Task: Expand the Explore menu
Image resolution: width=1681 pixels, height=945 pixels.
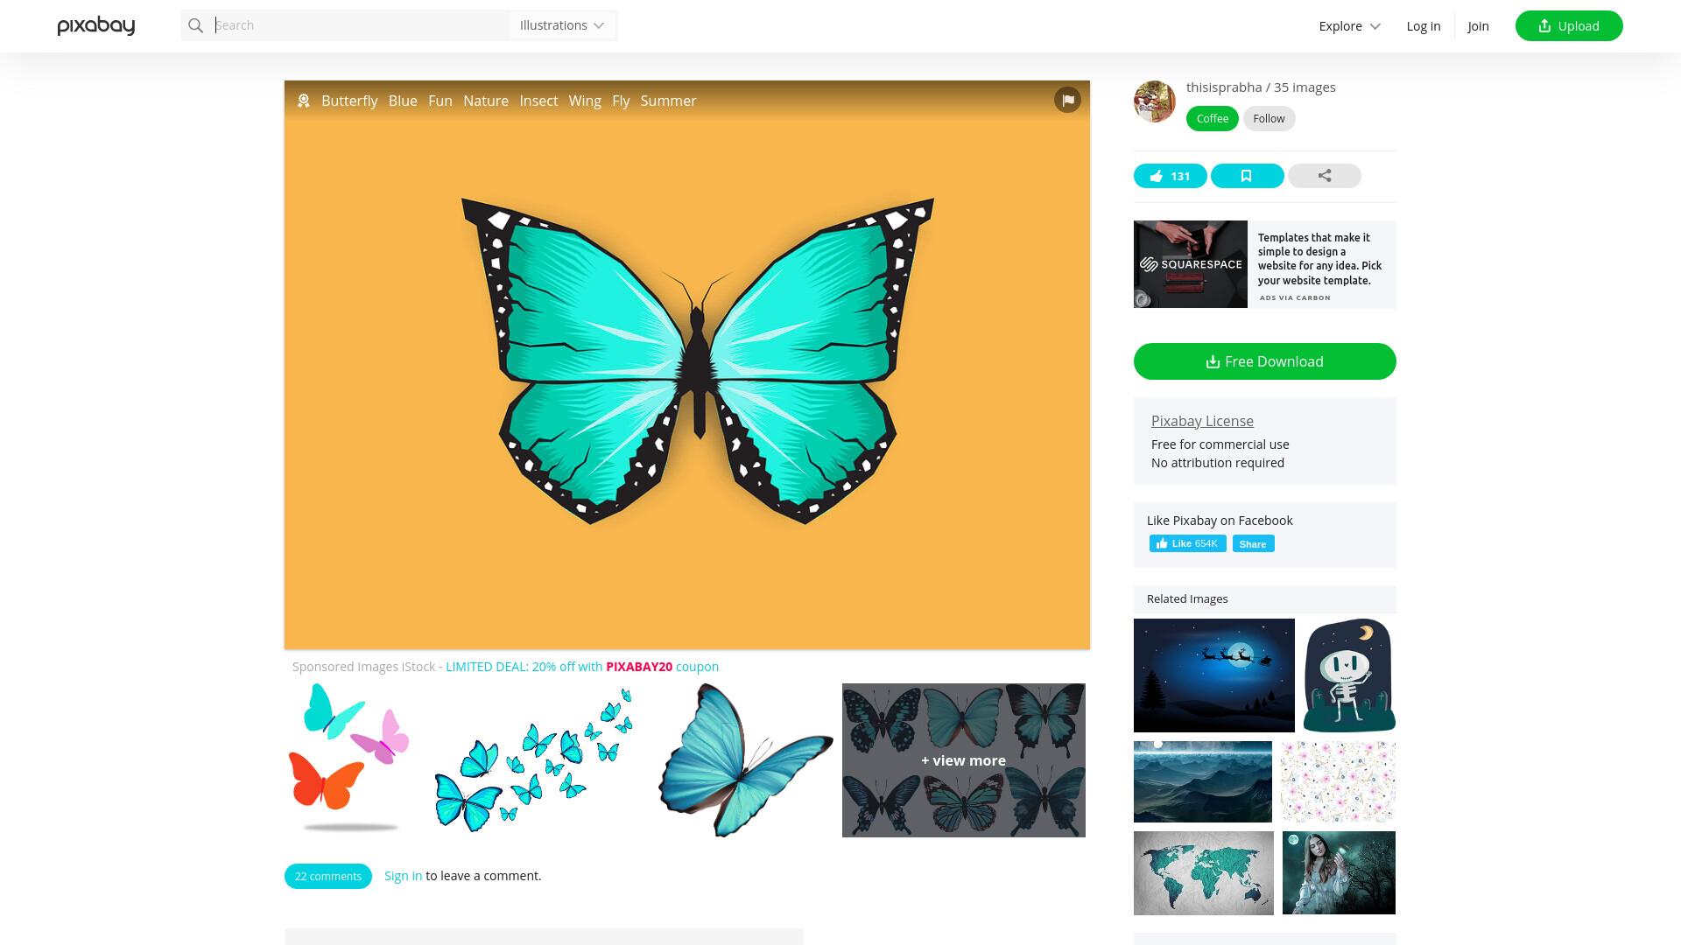Action: (x=1349, y=26)
